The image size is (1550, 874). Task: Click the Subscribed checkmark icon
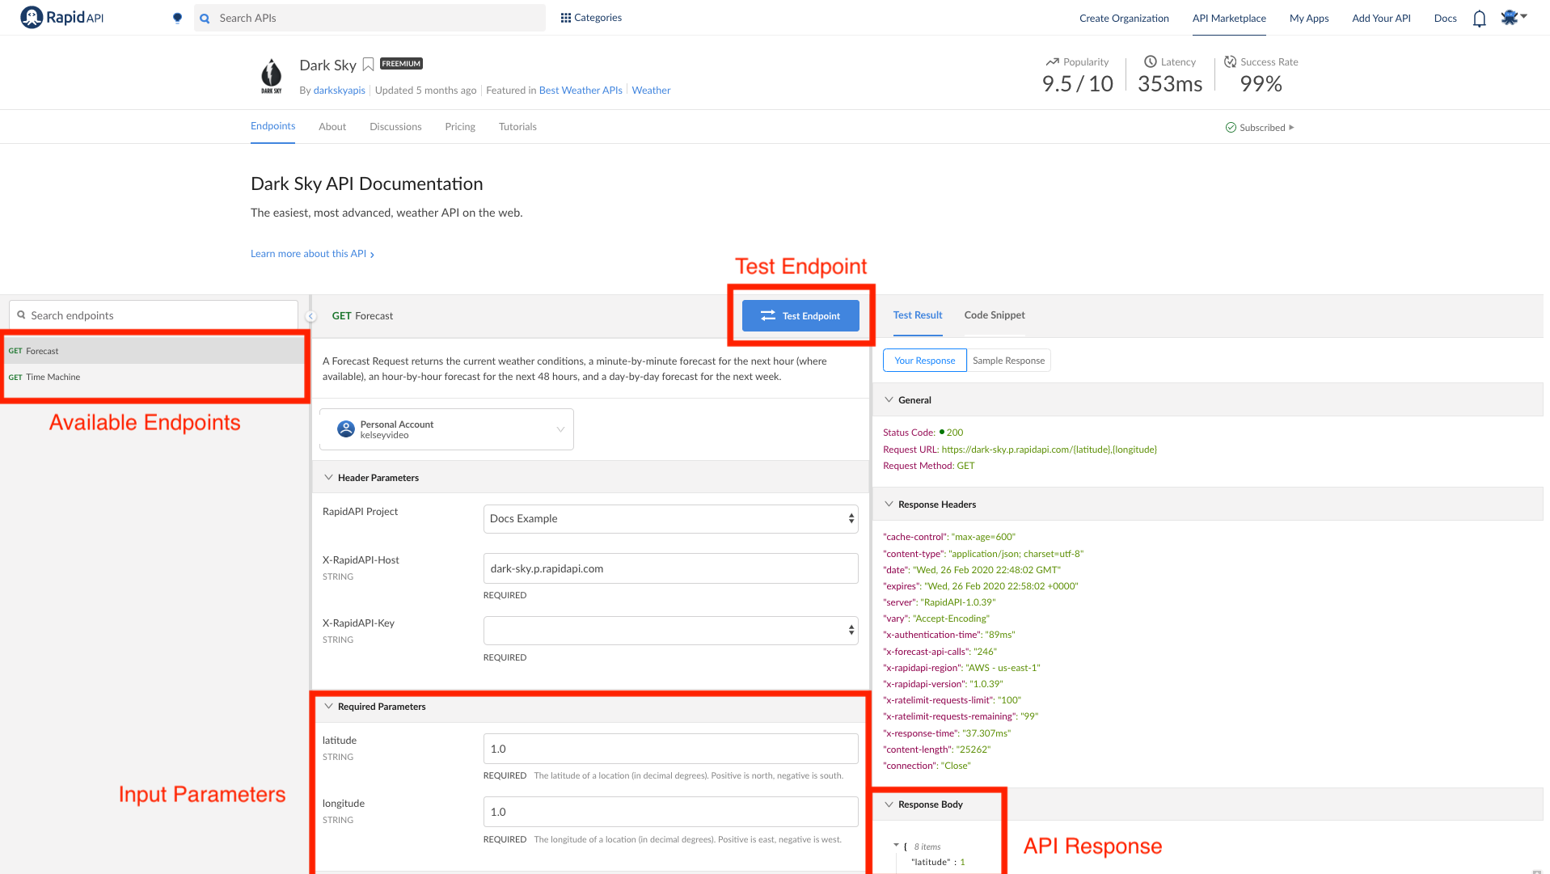click(1231, 128)
